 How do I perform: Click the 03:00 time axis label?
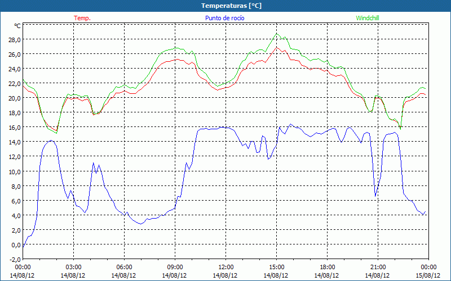(x=73, y=268)
